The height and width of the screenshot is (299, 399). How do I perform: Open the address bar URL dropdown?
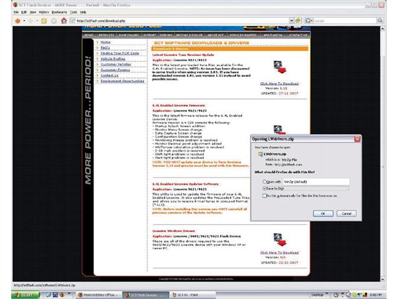pyautogui.click(x=291, y=21)
